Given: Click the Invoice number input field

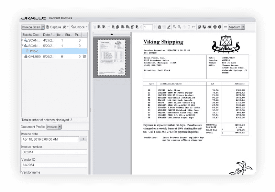Looking at the screenshot, I should 54,152.
